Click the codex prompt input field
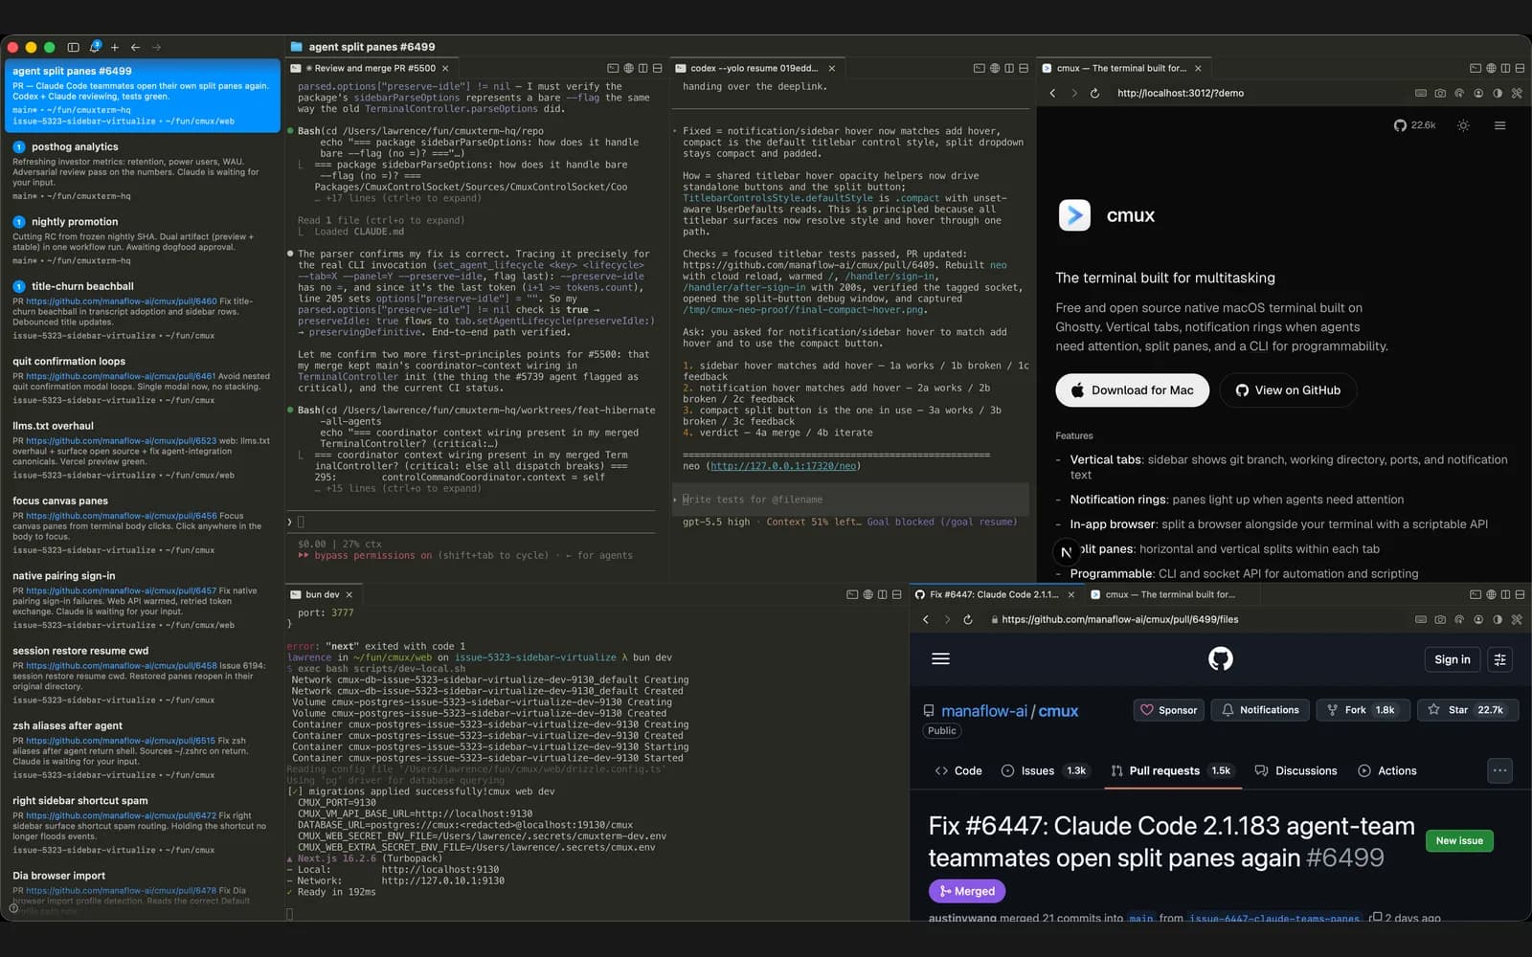Image resolution: width=1532 pixels, height=957 pixels. (850, 500)
